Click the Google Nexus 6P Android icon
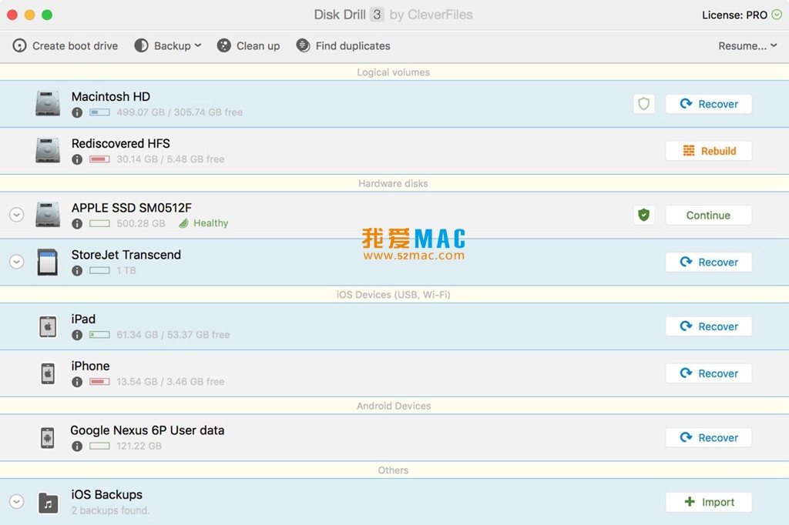This screenshot has width=789, height=525. [48, 437]
